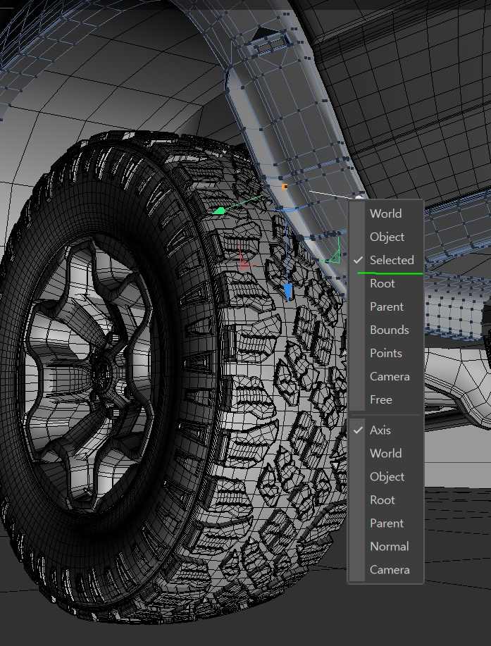
Task: Select World in the lower menu section
Action: 386,453
